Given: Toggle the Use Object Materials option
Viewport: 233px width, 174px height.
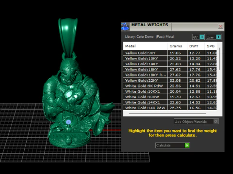Looking at the screenshot, I should pyautogui.click(x=196, y=121).
